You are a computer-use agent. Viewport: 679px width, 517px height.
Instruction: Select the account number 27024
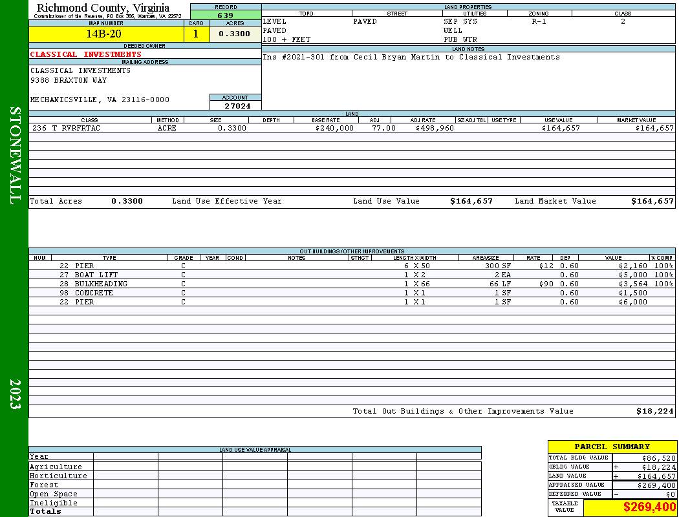pyautogui.click(x=237, y=106)
